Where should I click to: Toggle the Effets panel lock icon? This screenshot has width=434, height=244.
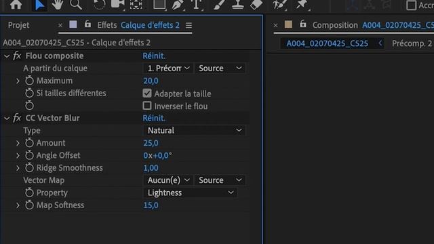(87, 24)
